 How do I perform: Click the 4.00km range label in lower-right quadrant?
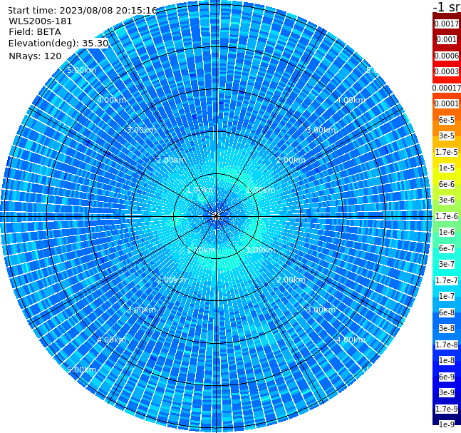tap(351, 340)
